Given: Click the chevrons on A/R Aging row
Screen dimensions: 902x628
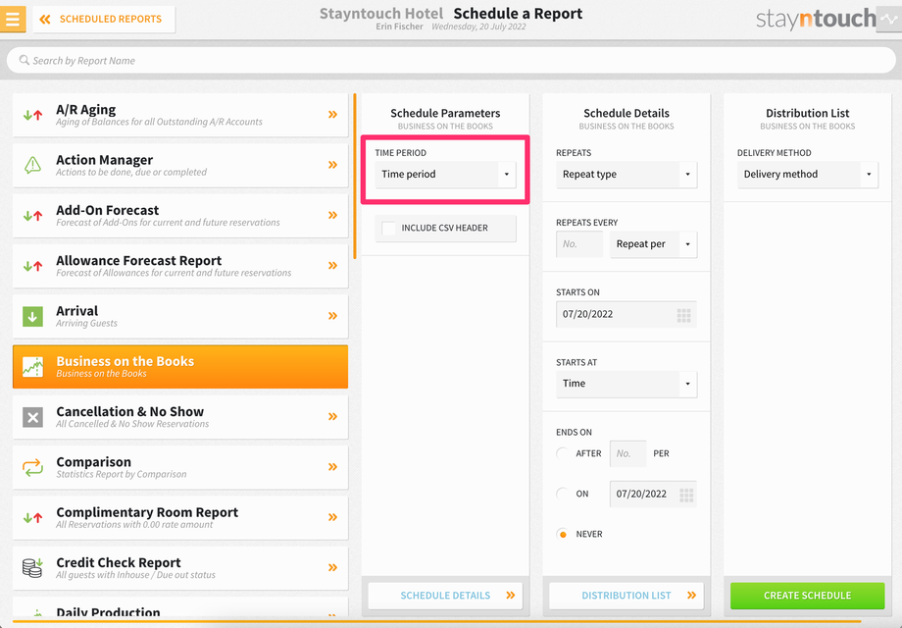Looking at the screenshot, I should (x=332, y=115).
